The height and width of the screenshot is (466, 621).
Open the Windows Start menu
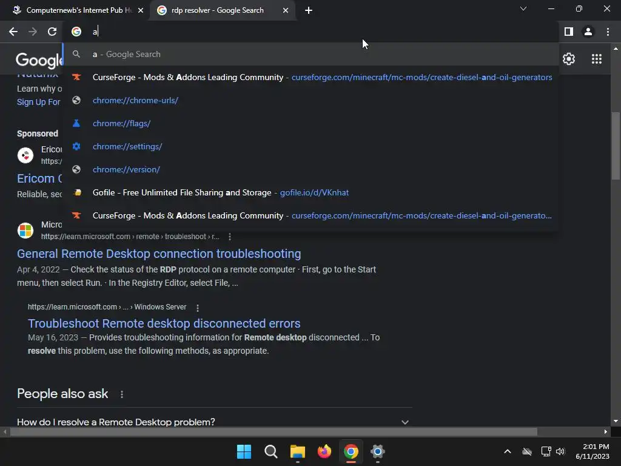[244, 451]
